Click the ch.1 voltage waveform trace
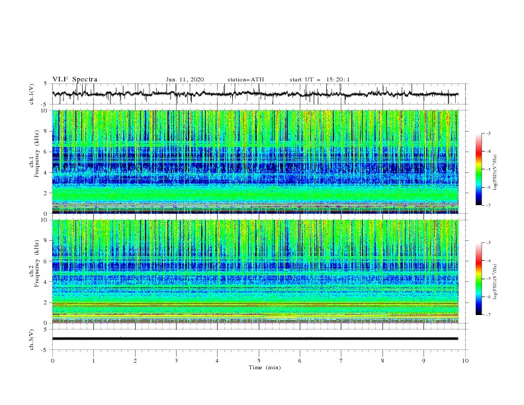The width and height of the screenshot is (524, 405). click(x=255, y=94)
